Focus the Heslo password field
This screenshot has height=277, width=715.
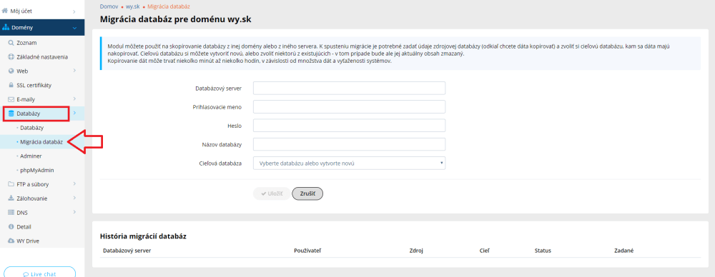[x=350, y=125]
